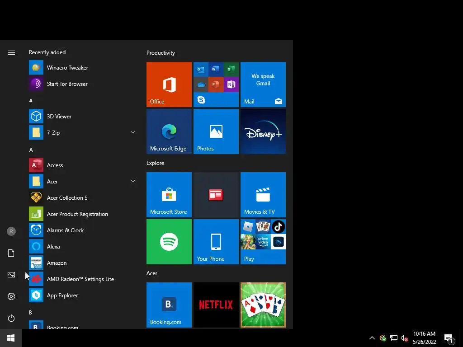Launch Winaero Tweaker from Recently added

click(83, 68)
